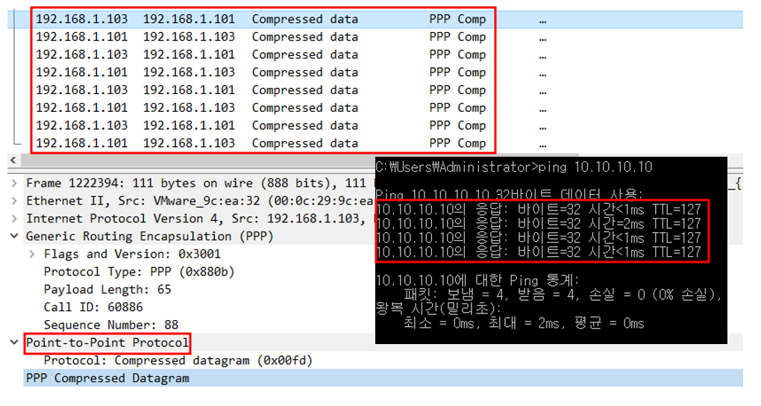Select the highlighted packet row from 192.168.1.103

tap(375, 19)
